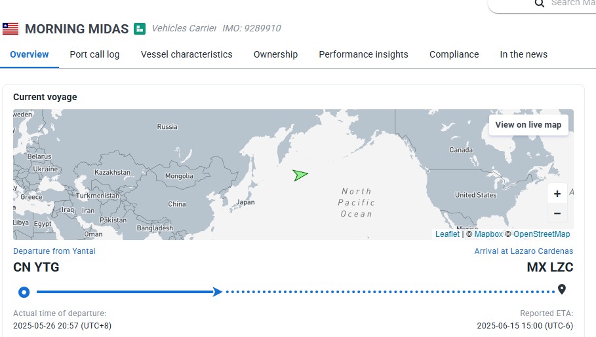Screen dimensions: 596x337
Task: Click the departure circle marker on voyage line
Action: point(24,293)
